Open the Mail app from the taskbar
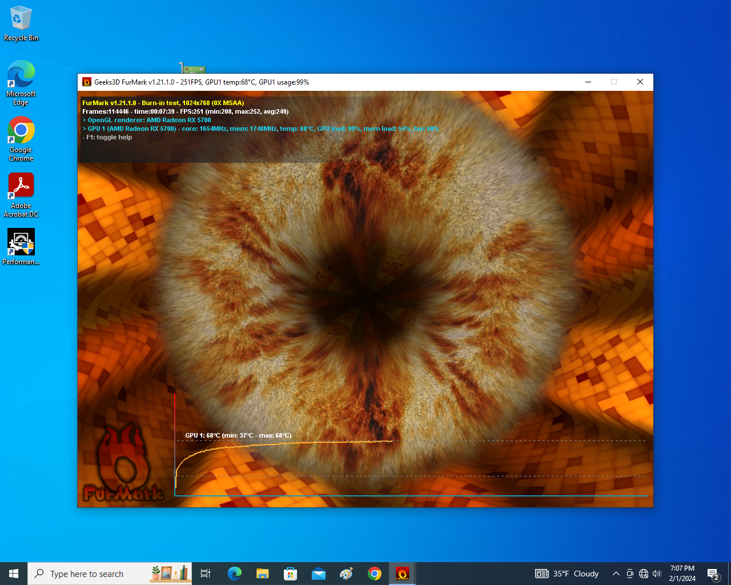731x585 pixels. [318, 574]
